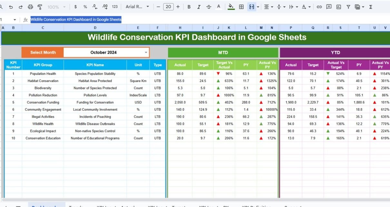The width and height of the screenshot is (390, 207).
Task: Toggle italic formatting
Action: (199, 7)
